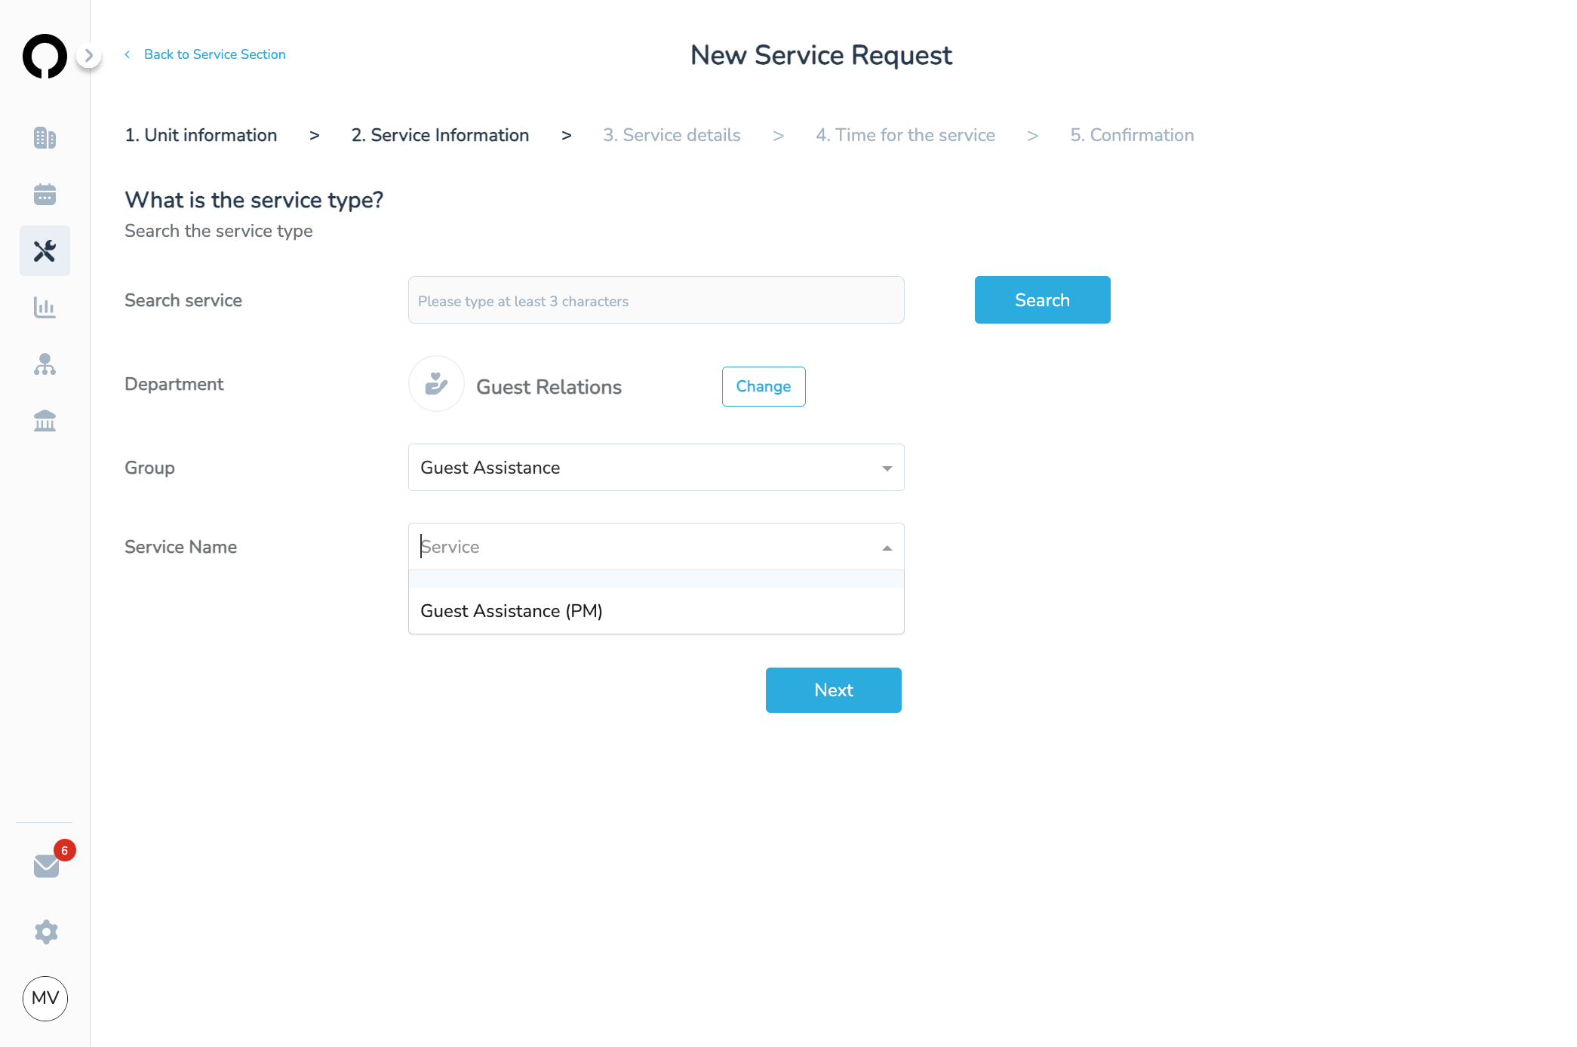Click the blue Search button
Screen dimensions: 1577x1047
pyautogui.click(x=1042, y=300)
